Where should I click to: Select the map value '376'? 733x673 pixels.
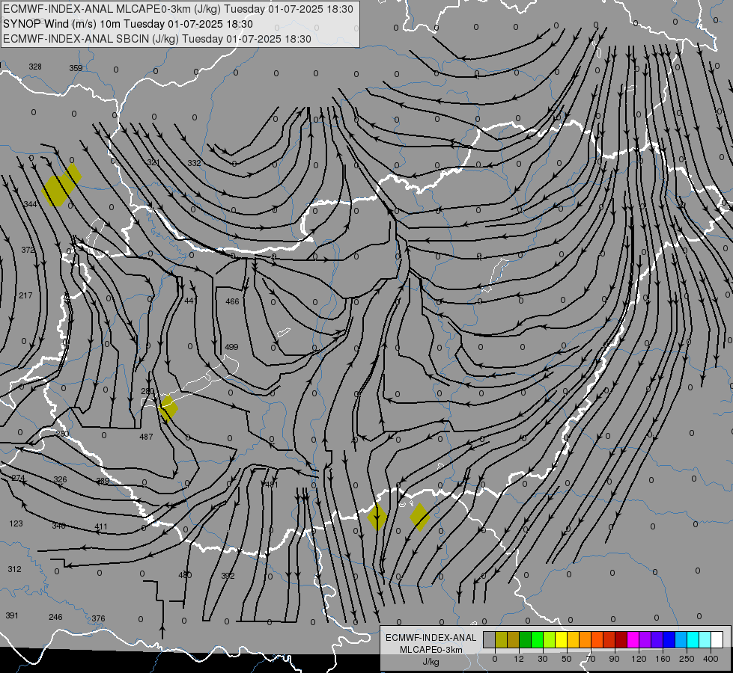coord(98,618)
